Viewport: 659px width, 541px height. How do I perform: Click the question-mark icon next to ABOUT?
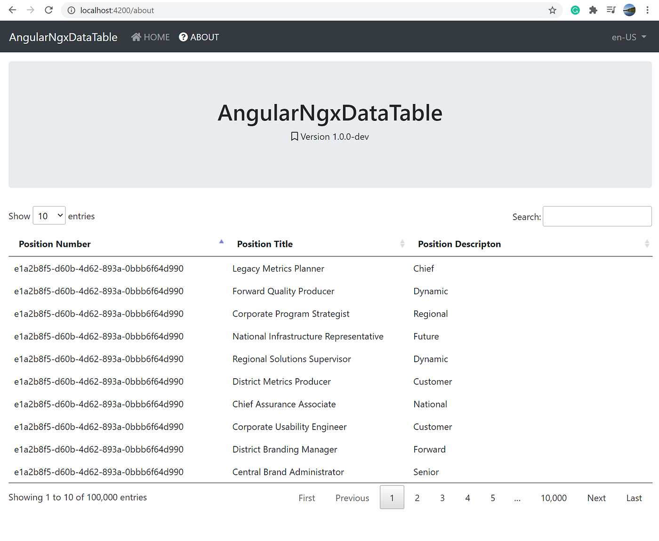183,37
